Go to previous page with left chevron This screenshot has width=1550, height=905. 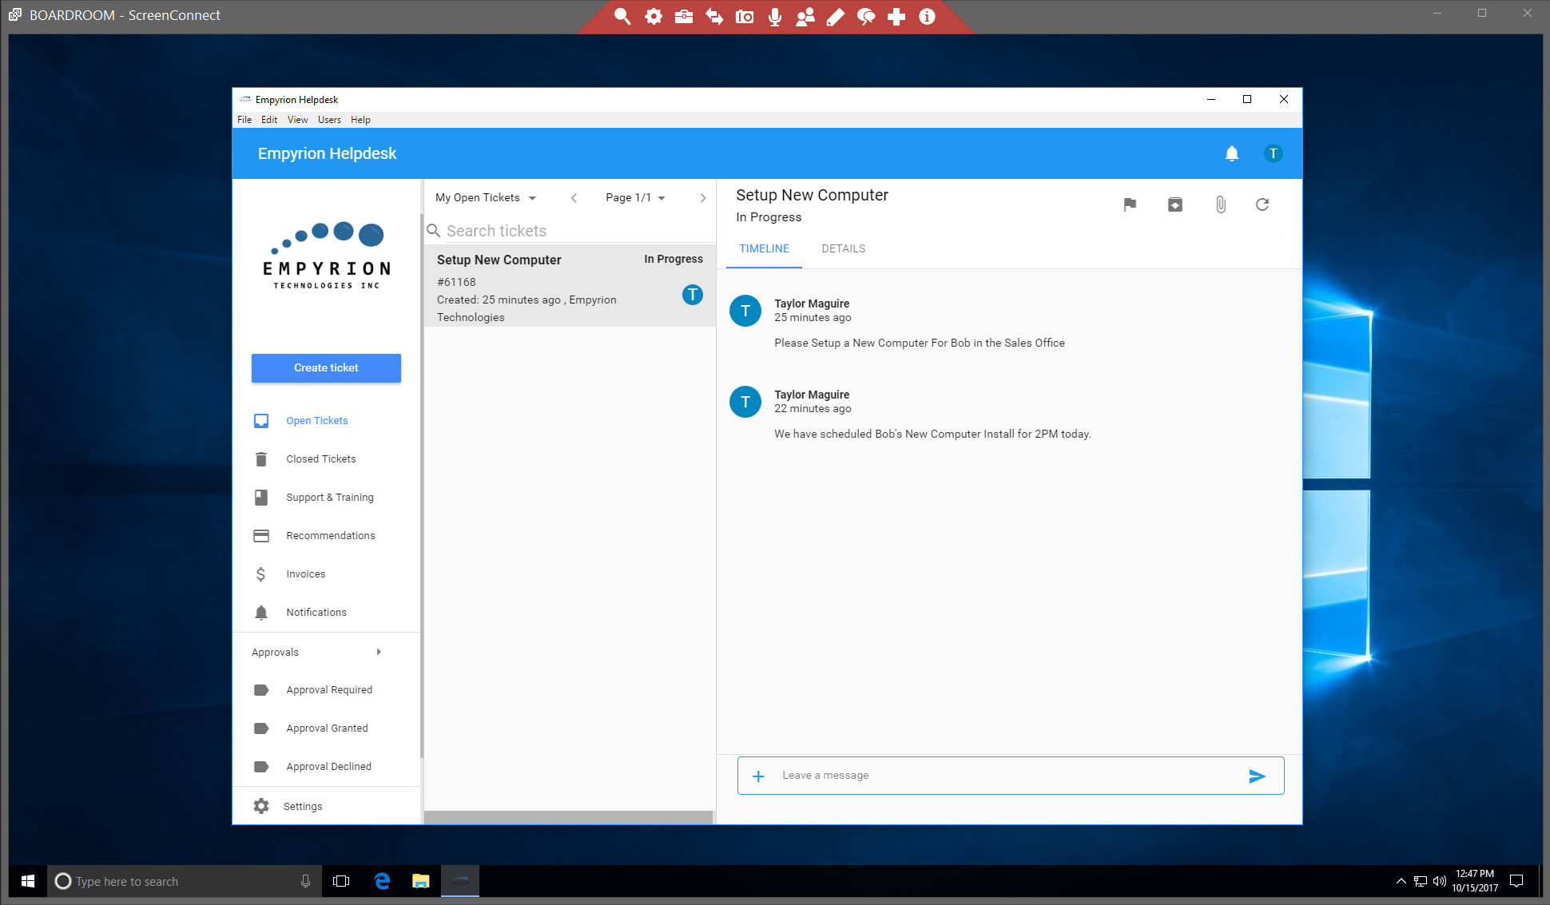(x=574, y=198)
